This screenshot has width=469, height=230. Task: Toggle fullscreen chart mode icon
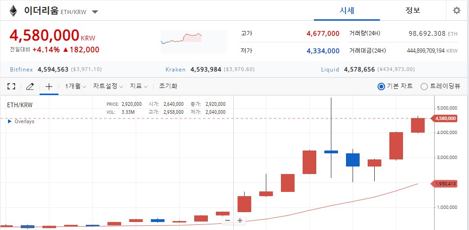[12, 86]
